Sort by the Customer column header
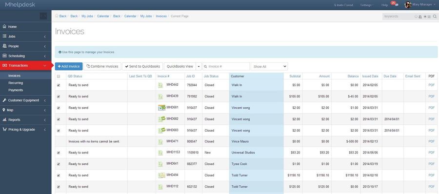The height and width of the screenshot is (194, 439). point(238,76)
